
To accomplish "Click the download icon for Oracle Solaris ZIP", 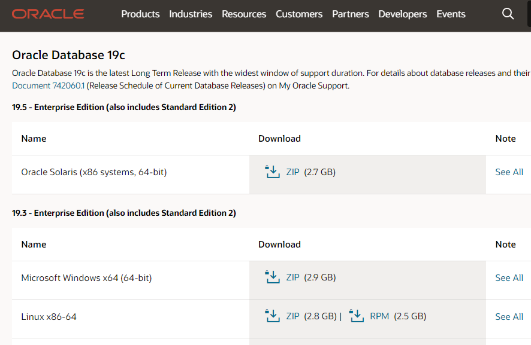I will point(272,172).
